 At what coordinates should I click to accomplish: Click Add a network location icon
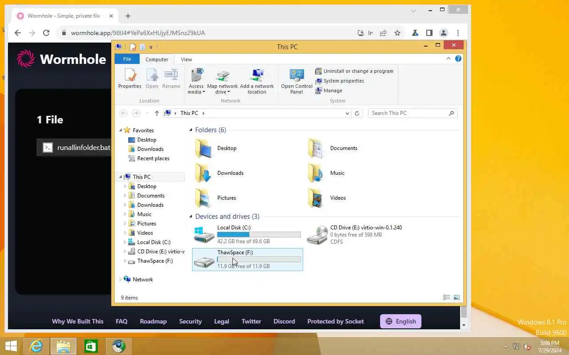pyautogui.click(x=257, y=81)
